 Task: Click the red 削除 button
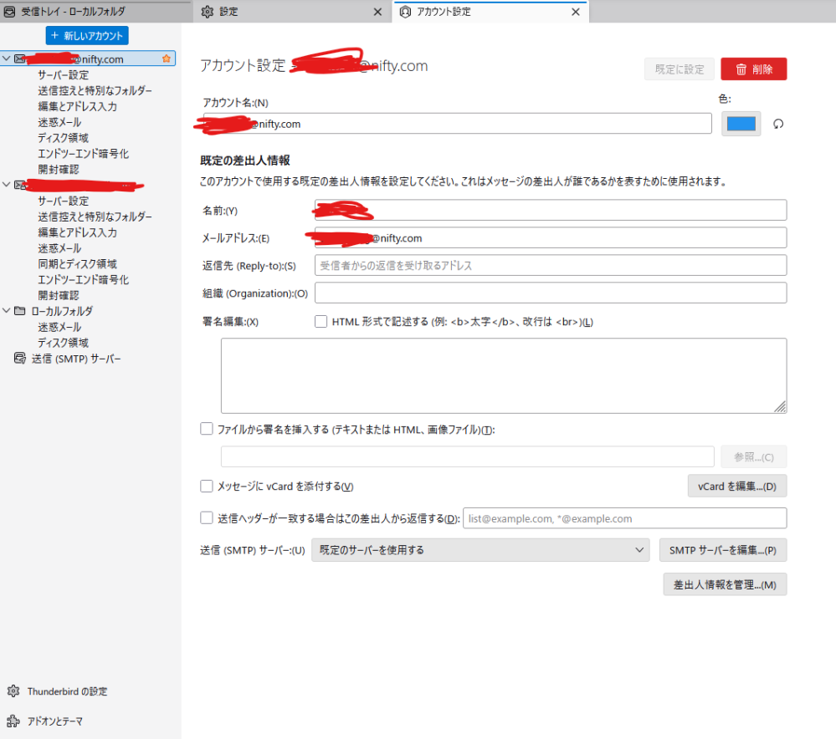753,69
